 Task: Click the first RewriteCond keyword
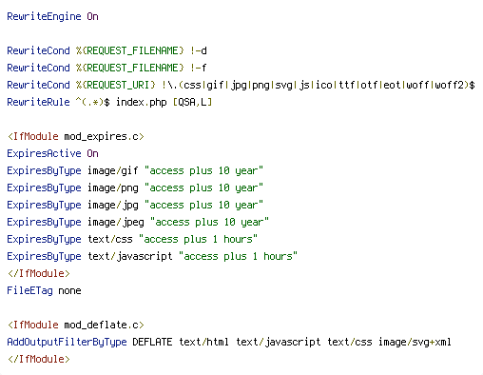pyautogui.click(x=38, y=50)
